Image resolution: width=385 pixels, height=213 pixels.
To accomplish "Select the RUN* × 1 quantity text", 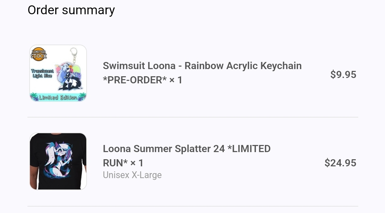I will 123,163.
